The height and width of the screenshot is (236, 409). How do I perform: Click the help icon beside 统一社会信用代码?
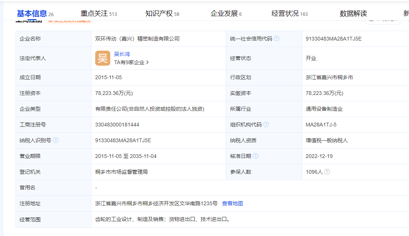point(277,39)
